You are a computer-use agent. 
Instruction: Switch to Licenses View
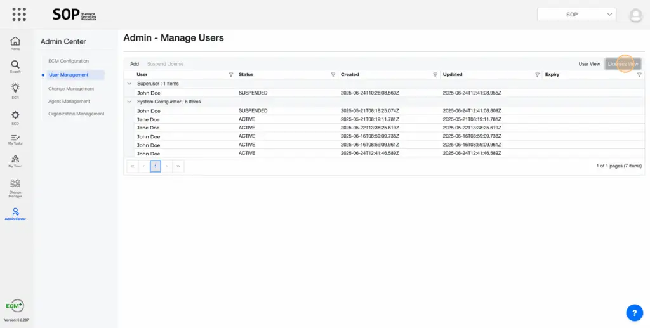tap(623, 64)
